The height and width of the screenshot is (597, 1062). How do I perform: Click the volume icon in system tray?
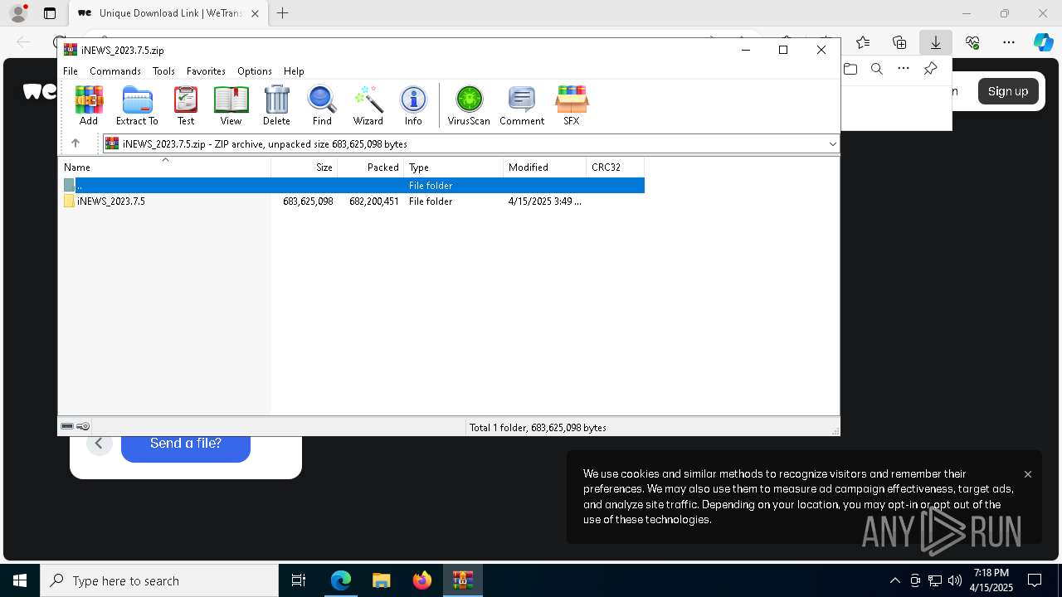click(x=955, y=580)
